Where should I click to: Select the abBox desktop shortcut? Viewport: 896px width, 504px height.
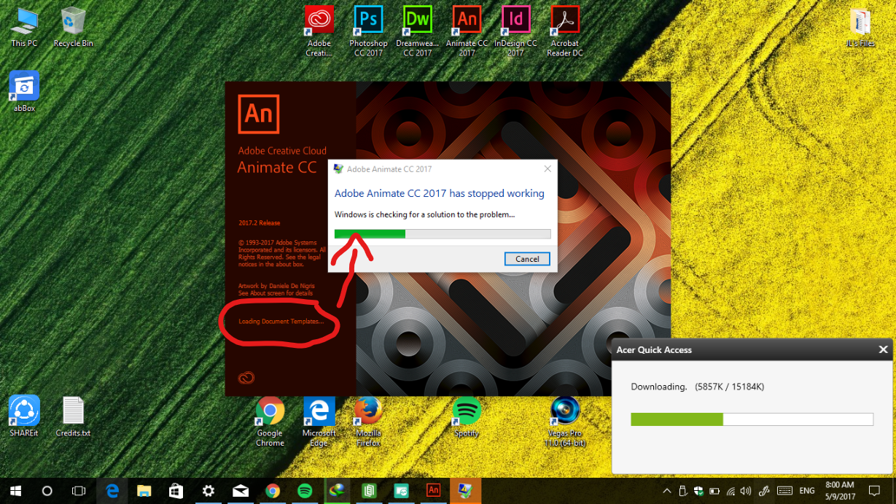pos(24,91)
